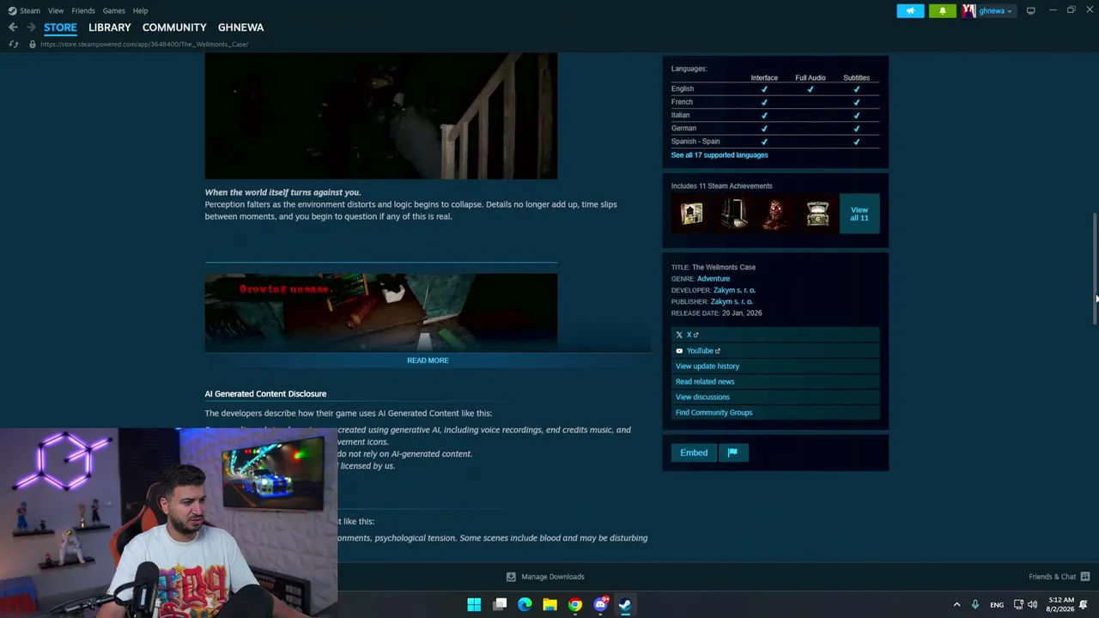Viewport: 1099px width, 618px height.
Task: Click the page vertical scrollbar thumb
Action: 1095,268
